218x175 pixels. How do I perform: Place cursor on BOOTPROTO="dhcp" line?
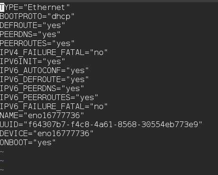pyautogui.click(x=37, y=17)
